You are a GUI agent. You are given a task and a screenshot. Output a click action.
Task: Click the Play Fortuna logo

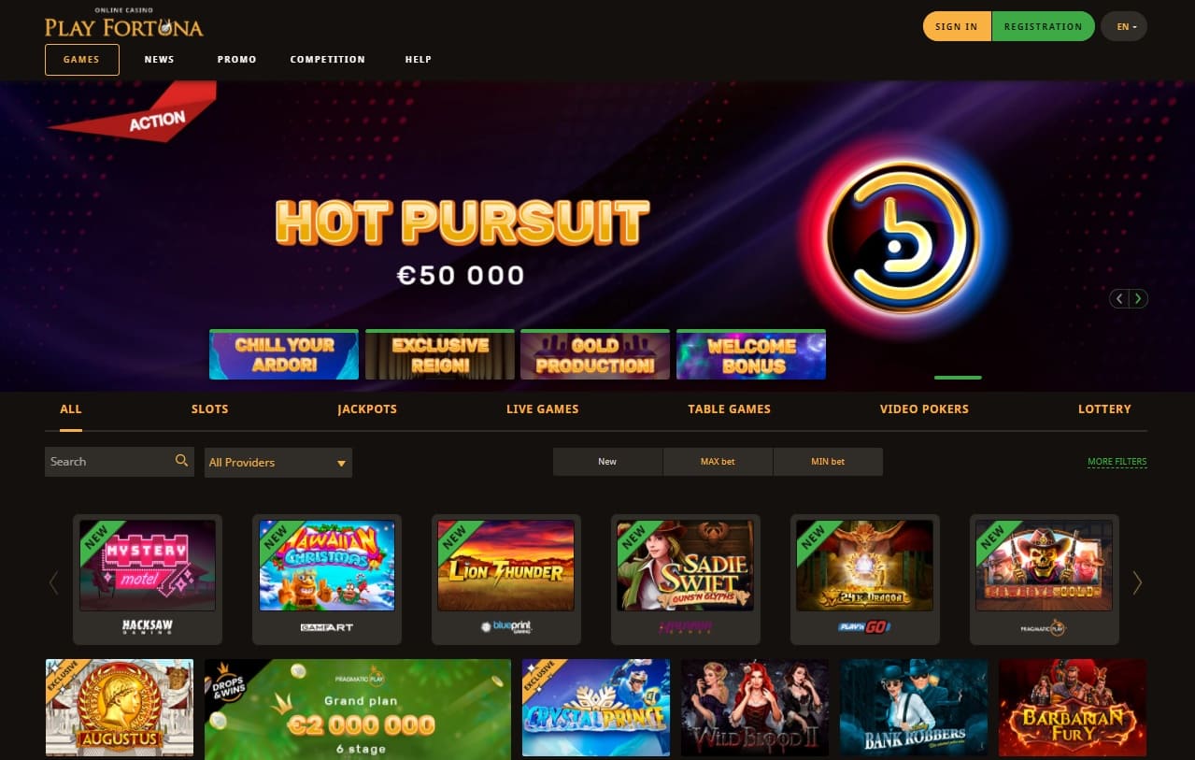(x=124, y=25)
